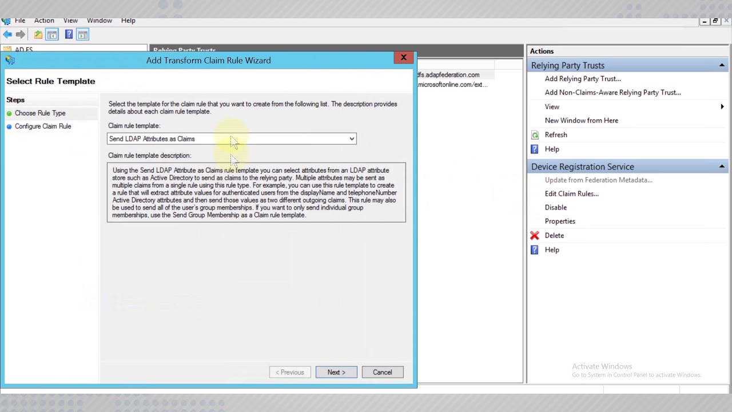Click Edit Claim Rules action
732x412 pixels.
point(571,194)
